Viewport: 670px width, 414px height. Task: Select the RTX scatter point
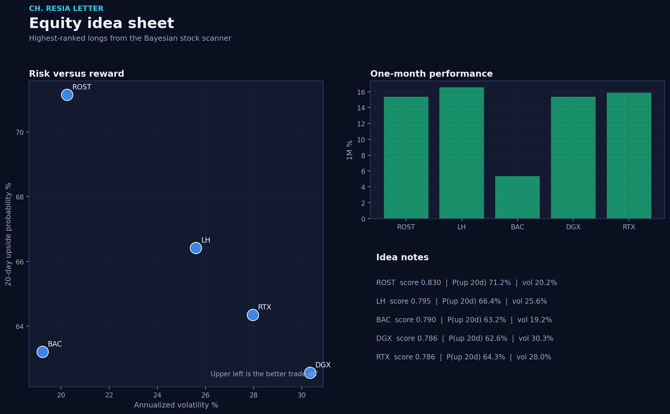coord(253,315)
